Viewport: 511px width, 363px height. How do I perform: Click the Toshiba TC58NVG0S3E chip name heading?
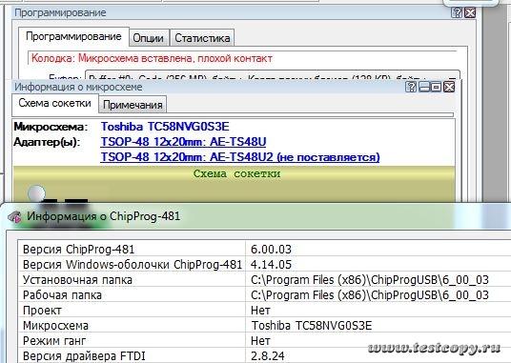click(x=165, y=127)
